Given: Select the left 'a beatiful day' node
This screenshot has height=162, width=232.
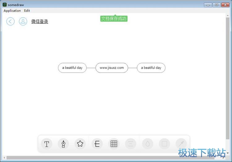Looking at the screenshot, I should pyautogui.click(x=72, y=68).
